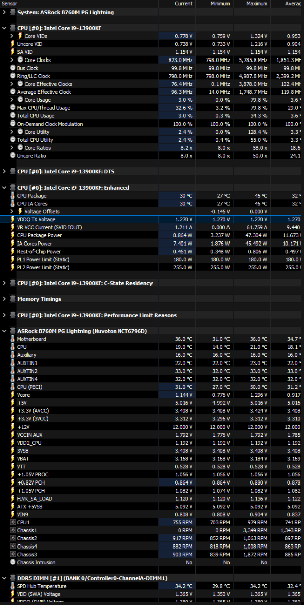Click the Minimum column header

click(219, 3)
